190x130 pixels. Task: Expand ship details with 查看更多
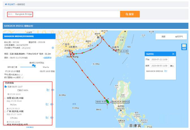coord(47,57)
